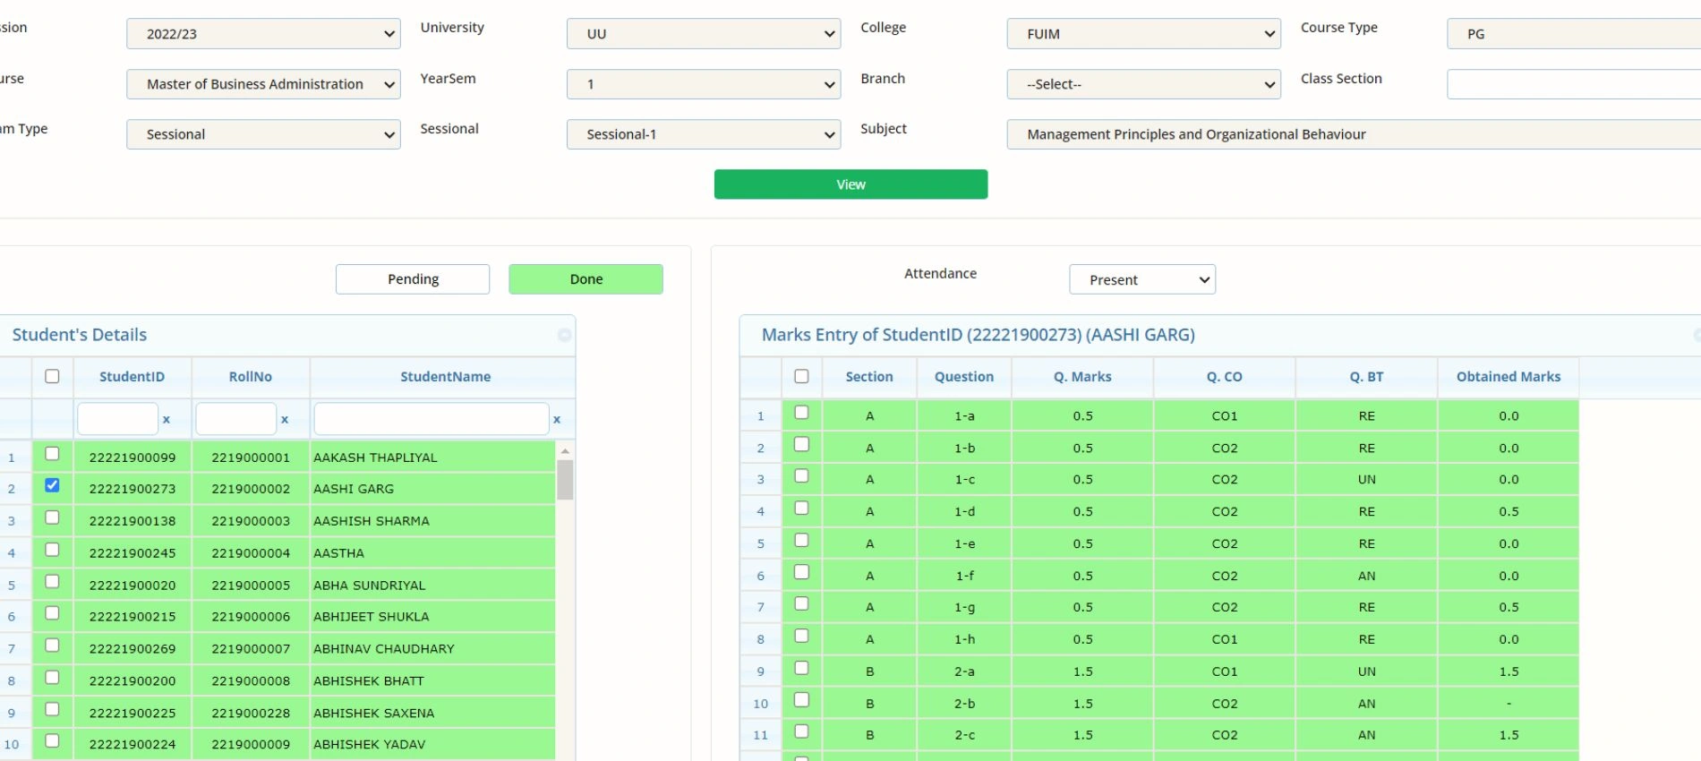1701x761 pixels.
Task: Focus the StudentName filter input field
Action: pyautogui.click(x=432, y=419)
